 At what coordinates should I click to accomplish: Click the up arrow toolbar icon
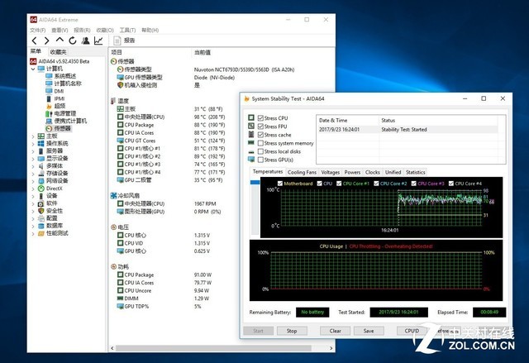[60, 41]
